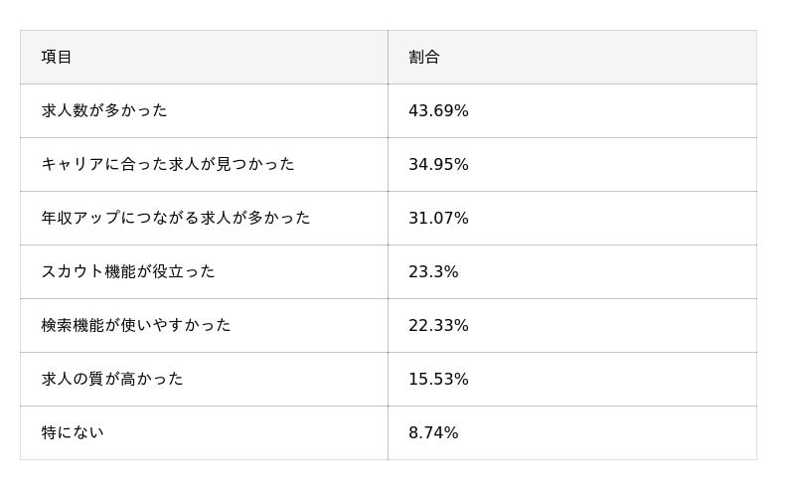Select the 求人の質が高かった cell
This screenshot has width=795, height=490.
tap(112, 380)
